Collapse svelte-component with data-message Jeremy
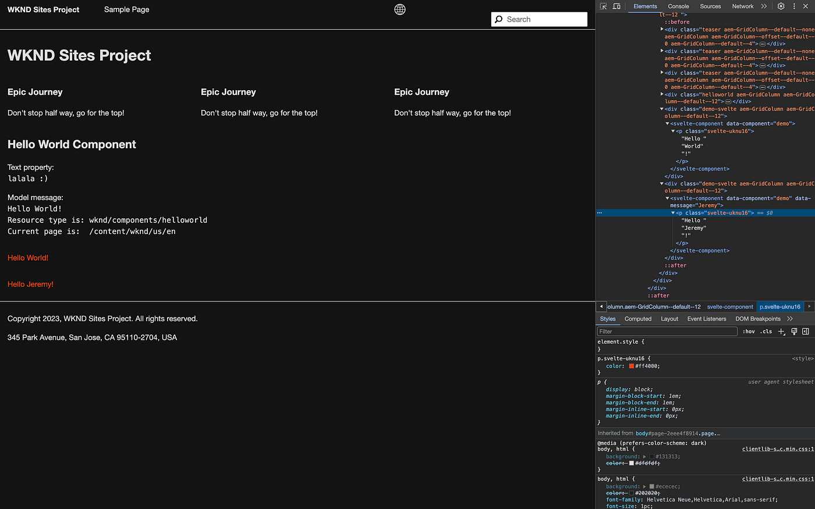815x509 pixels. tap(668, 198)
